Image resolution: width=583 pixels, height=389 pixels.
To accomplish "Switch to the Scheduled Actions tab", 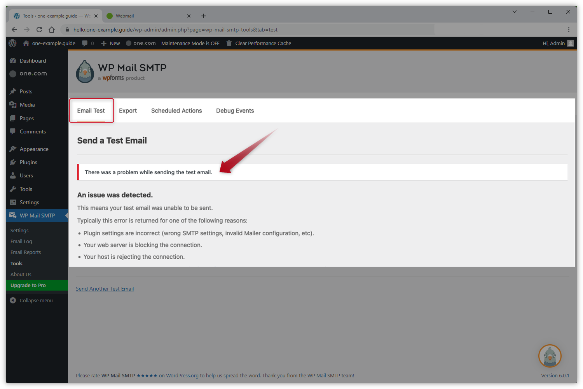I will coord(176,110).
